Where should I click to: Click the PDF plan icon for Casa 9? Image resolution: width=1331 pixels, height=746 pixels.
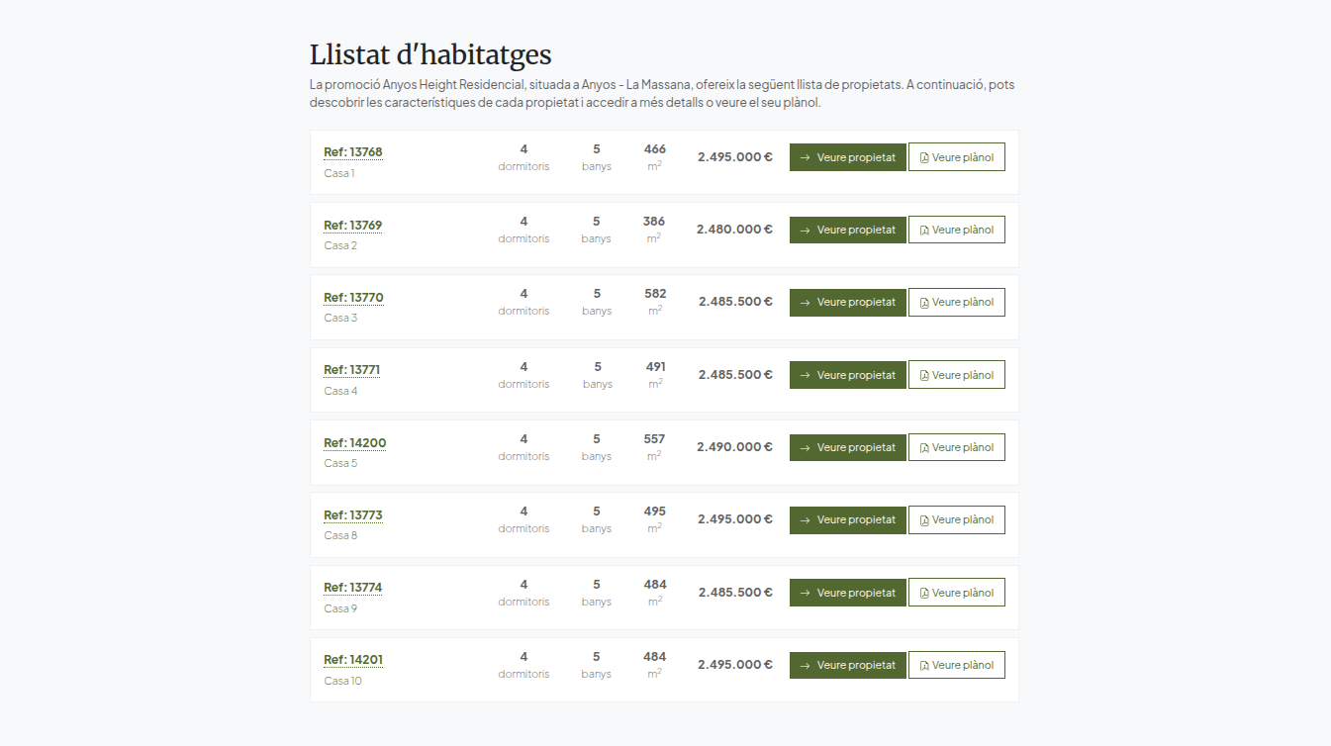point(924,594)
